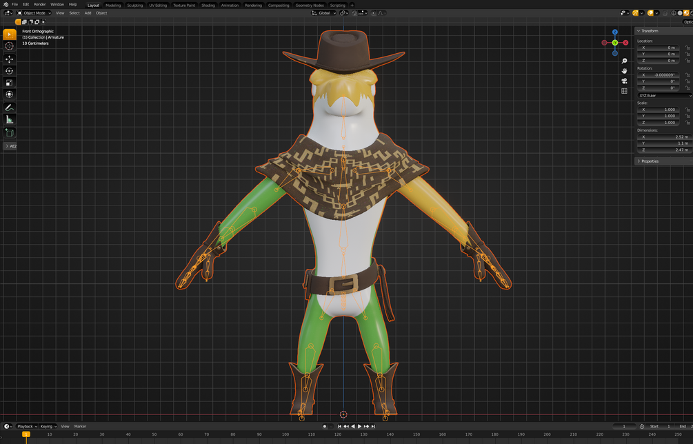Click the Invert selection mode icon
This screenshot has width=693, height=444.
click(37, 22)
